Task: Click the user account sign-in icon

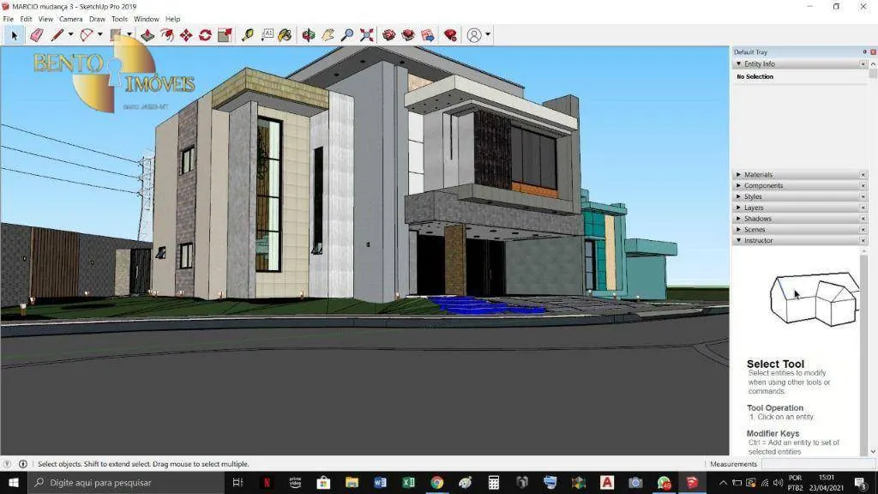Action: [x=474, y=35]
